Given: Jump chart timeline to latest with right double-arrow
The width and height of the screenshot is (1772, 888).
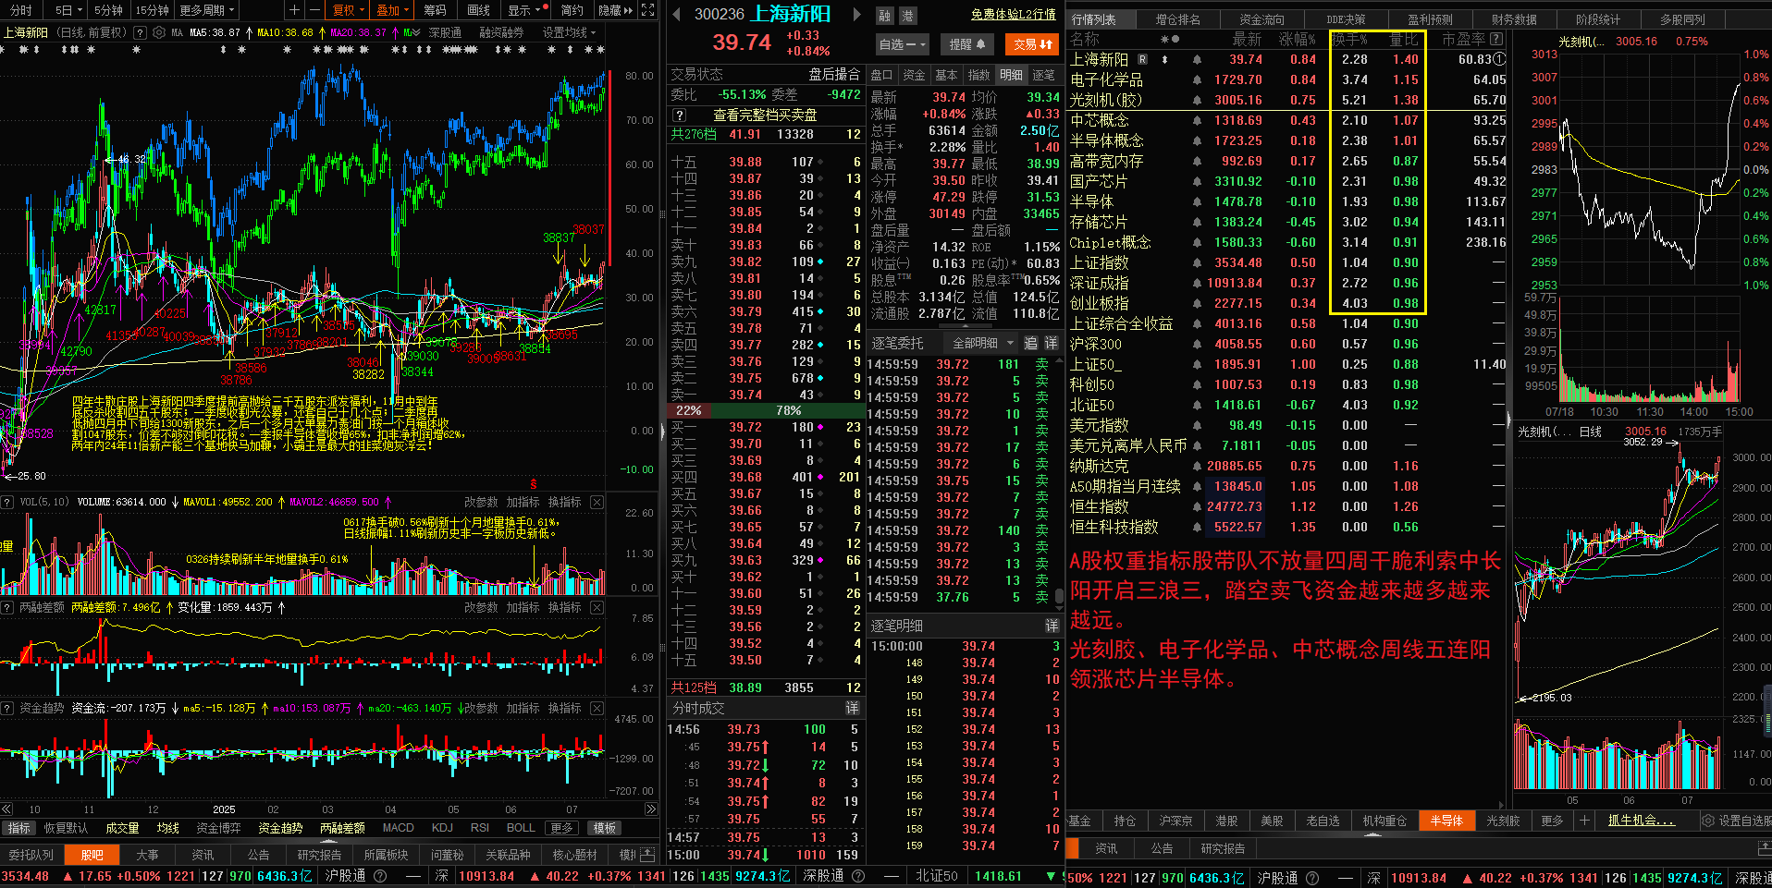Looking at the screenshot, I should pyautogui.click(x=650, y=809).
